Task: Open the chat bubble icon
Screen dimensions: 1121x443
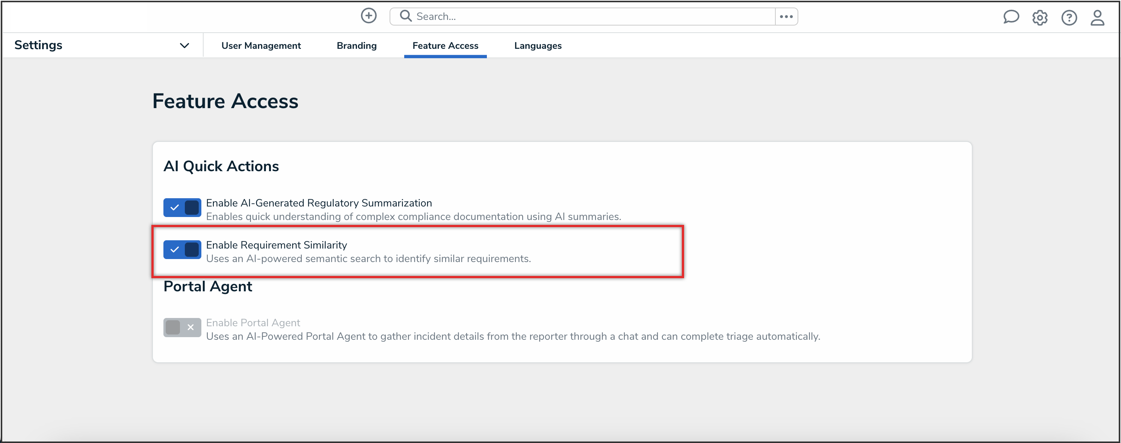Action: [x=1011, y=17]
